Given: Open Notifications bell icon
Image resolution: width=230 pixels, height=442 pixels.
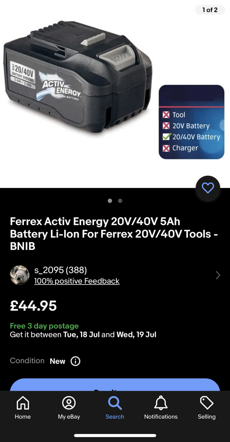Looking at the screenshot, I should (161, 403).
